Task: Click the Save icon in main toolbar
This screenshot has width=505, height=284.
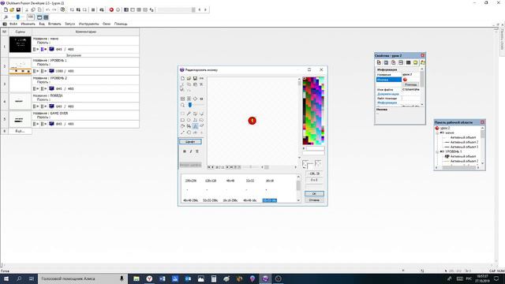Action: point(18,10)
